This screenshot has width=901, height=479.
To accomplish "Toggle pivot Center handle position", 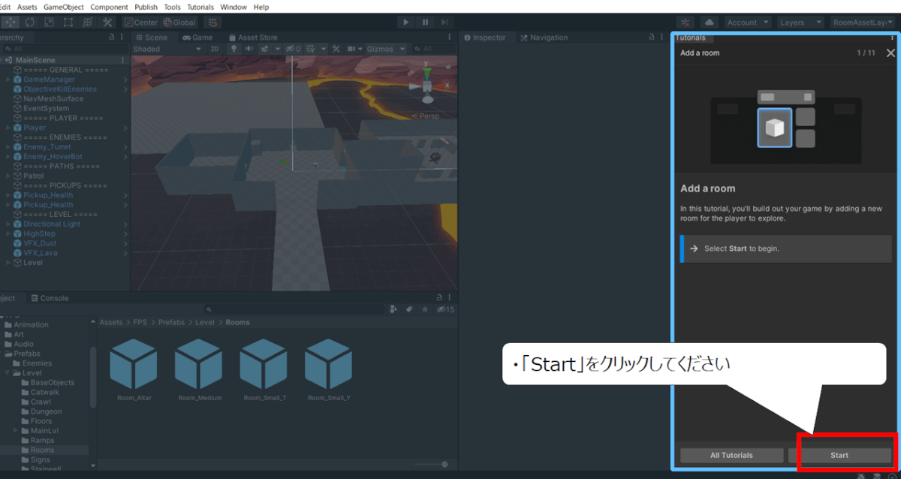I will 141,23.
